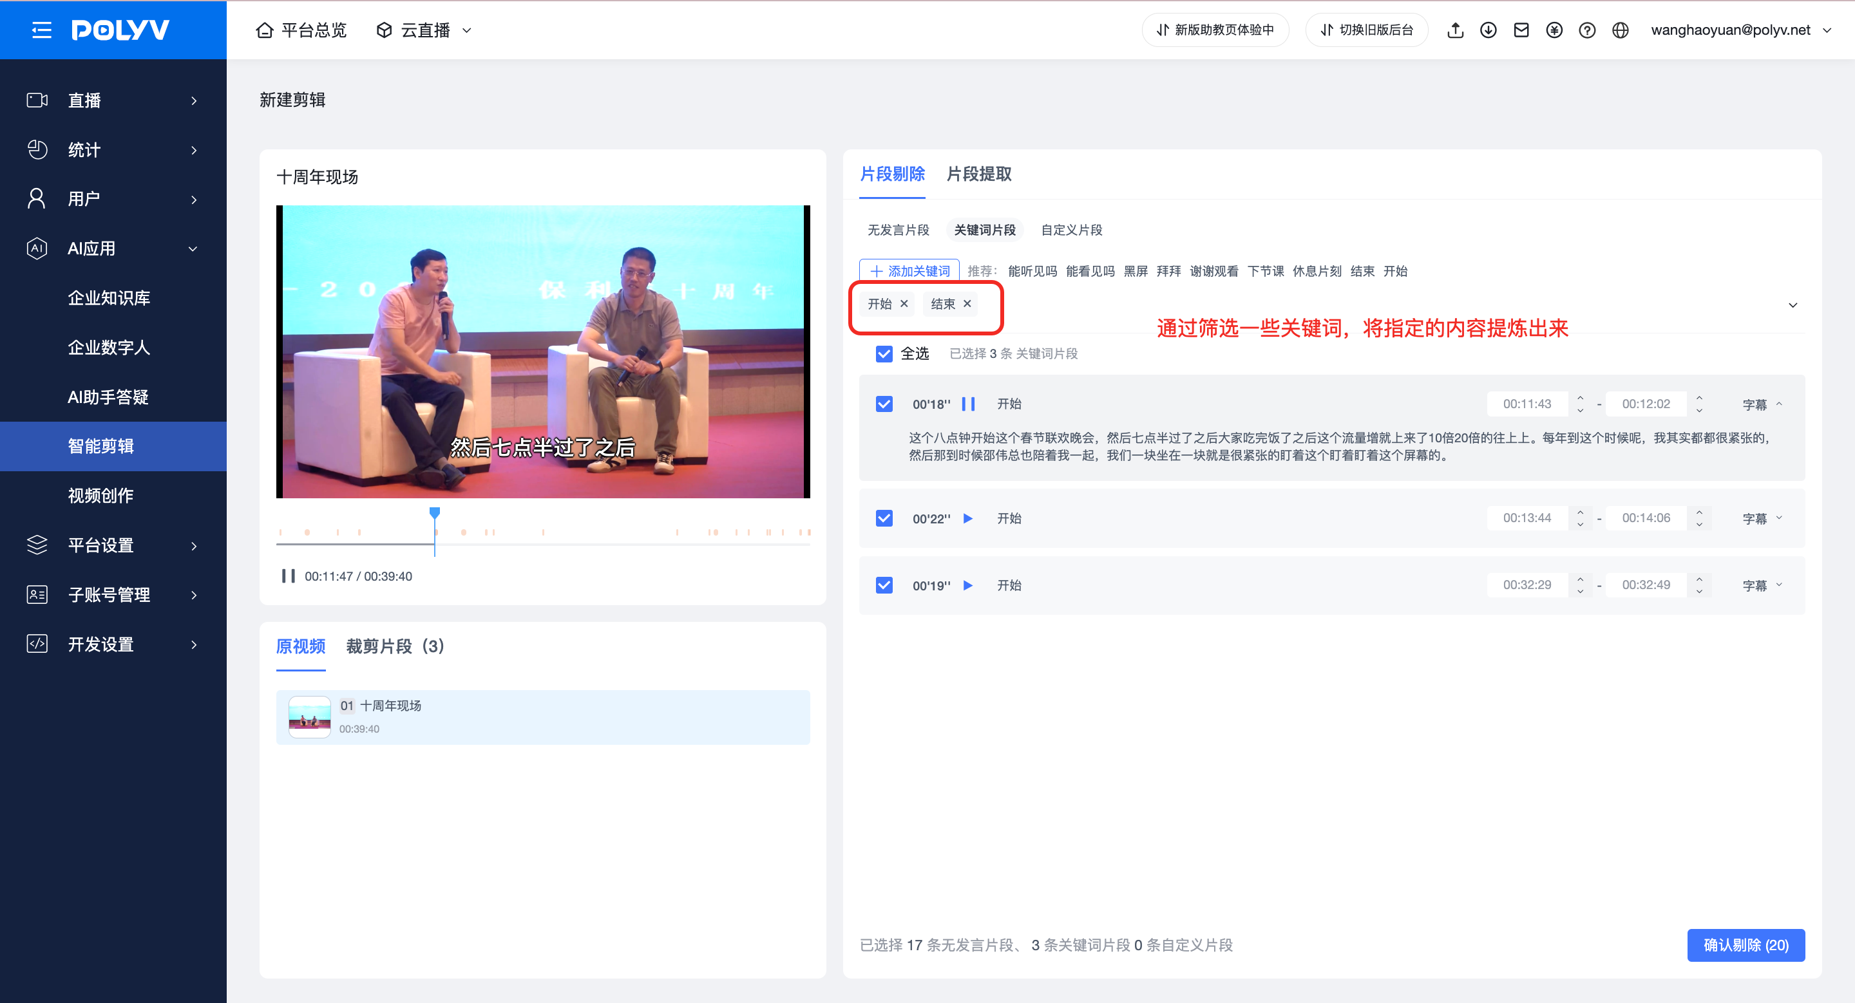The height and width of the screenshot is (1003, 1855).
Task: Select the 无发言片段 filter tab
Action: 898,230
